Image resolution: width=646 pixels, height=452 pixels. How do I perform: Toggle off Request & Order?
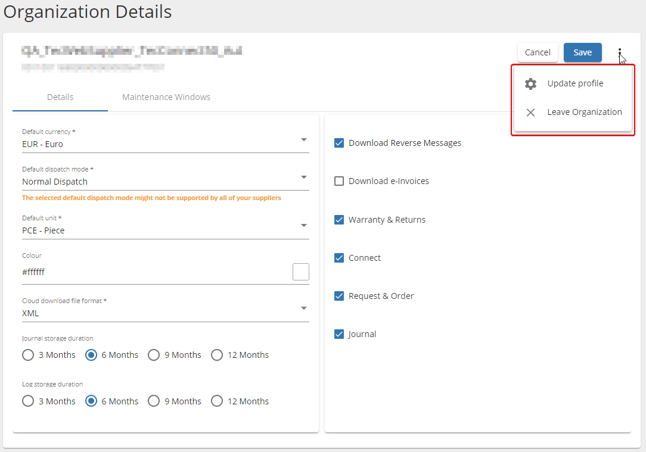tap(339, 295)
